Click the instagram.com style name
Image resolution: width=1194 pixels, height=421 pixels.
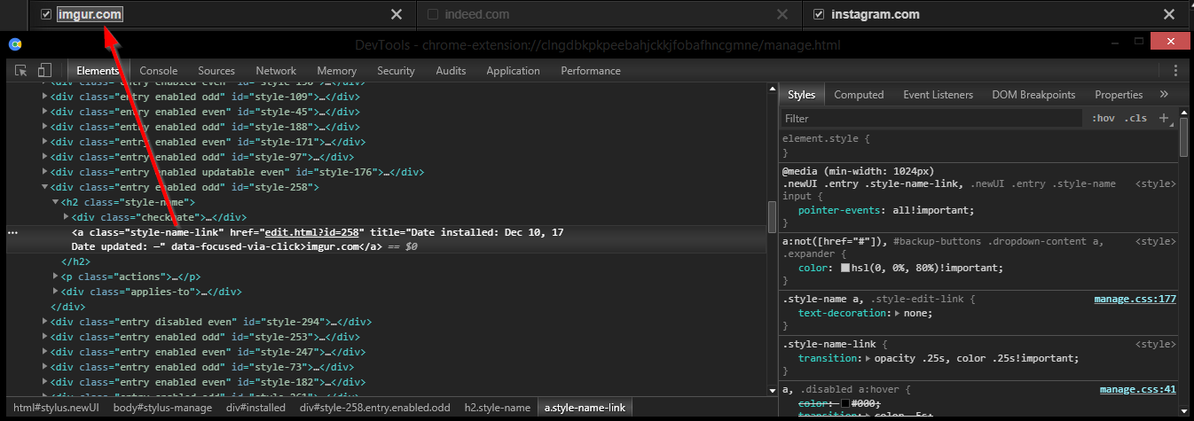point(876,14)
